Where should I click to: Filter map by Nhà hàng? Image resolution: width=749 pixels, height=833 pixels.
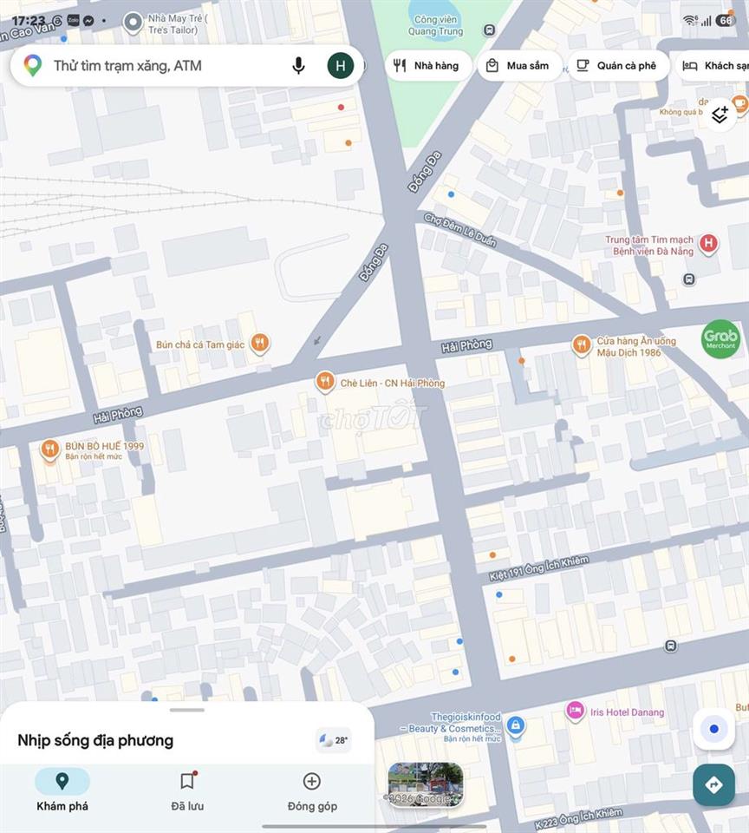(427, 66)
